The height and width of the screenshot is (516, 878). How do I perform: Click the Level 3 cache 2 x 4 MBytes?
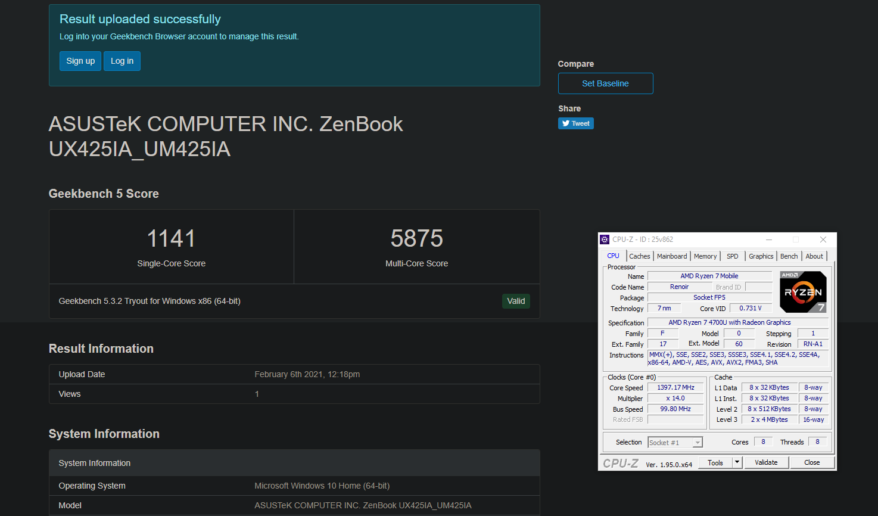click(769, 419)
